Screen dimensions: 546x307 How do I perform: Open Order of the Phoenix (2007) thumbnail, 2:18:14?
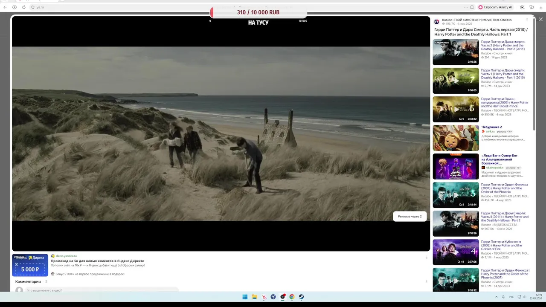click(x=456, y=195)
